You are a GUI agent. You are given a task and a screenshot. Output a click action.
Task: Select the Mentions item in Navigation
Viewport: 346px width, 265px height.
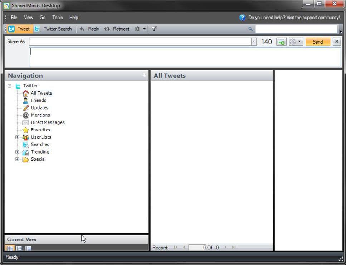[40, 115]
